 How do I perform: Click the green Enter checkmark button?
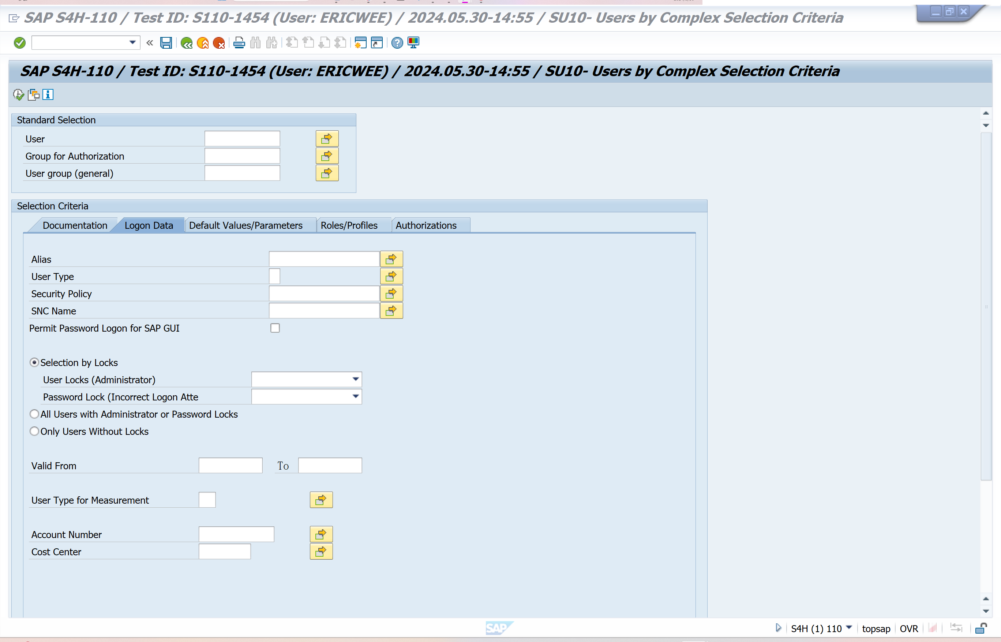(x=20, y=42)
